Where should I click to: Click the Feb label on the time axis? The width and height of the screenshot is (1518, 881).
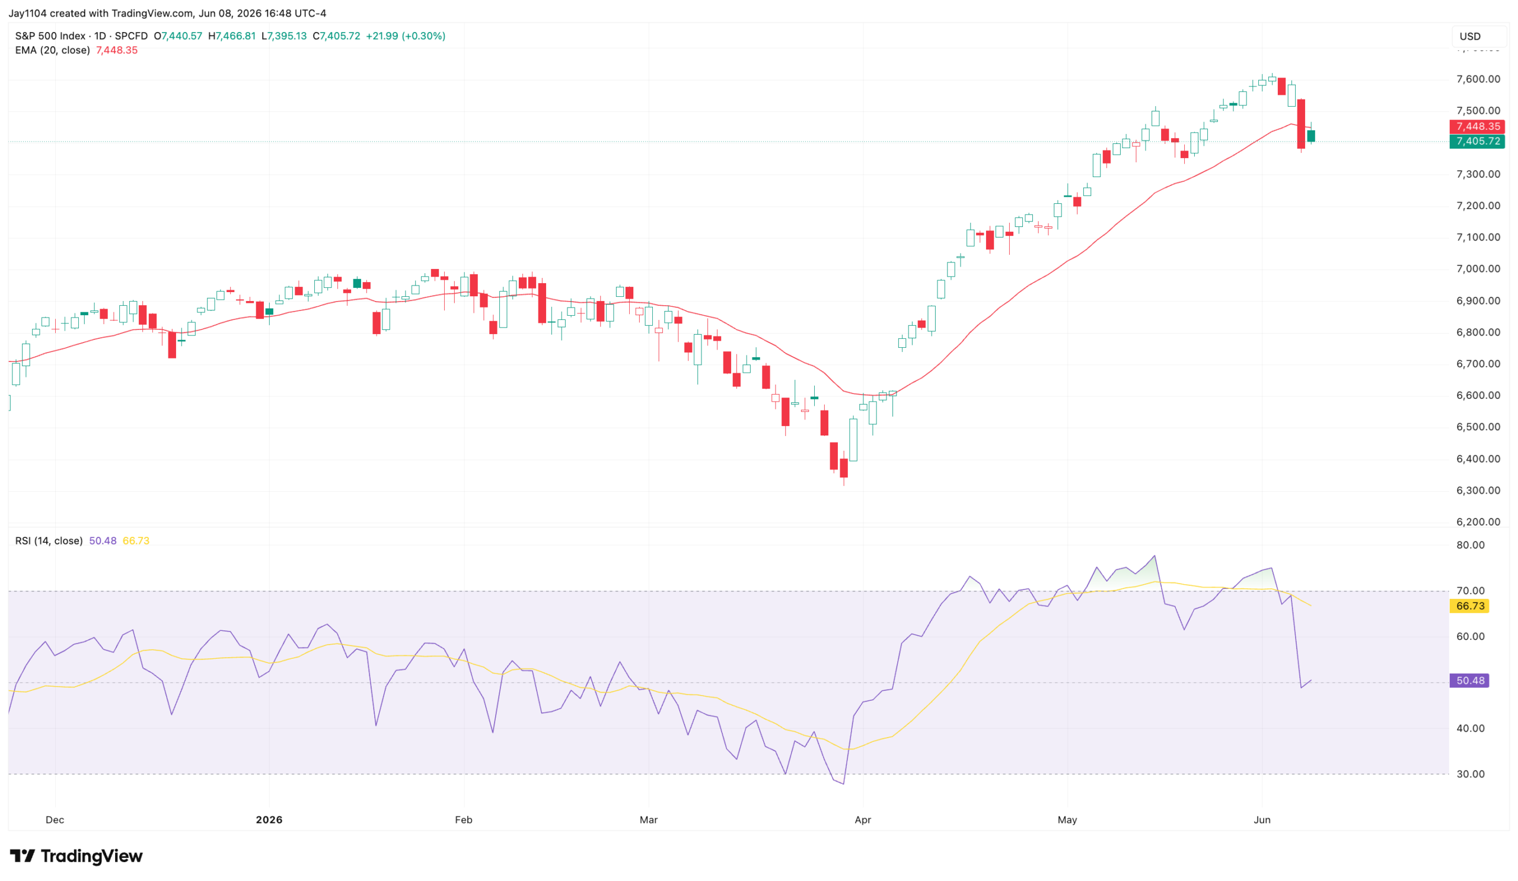463,819
